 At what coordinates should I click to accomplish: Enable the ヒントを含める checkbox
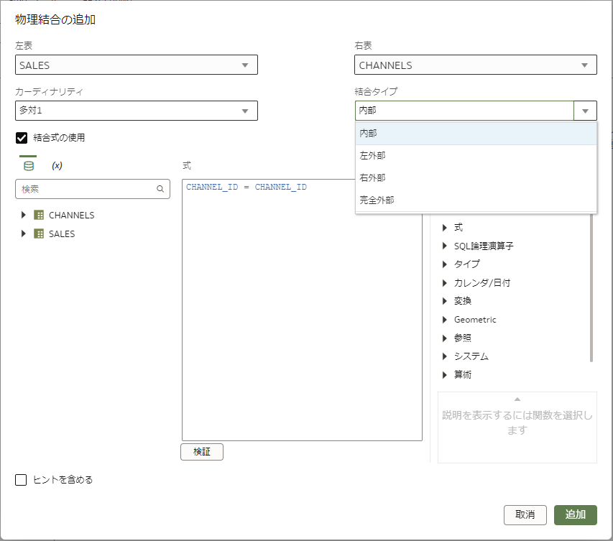coord(21,480)
